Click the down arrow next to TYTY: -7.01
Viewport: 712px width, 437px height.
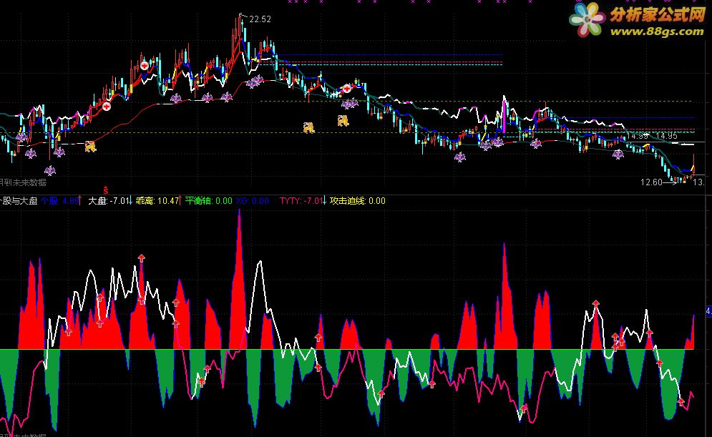click(x=324, y=200)
